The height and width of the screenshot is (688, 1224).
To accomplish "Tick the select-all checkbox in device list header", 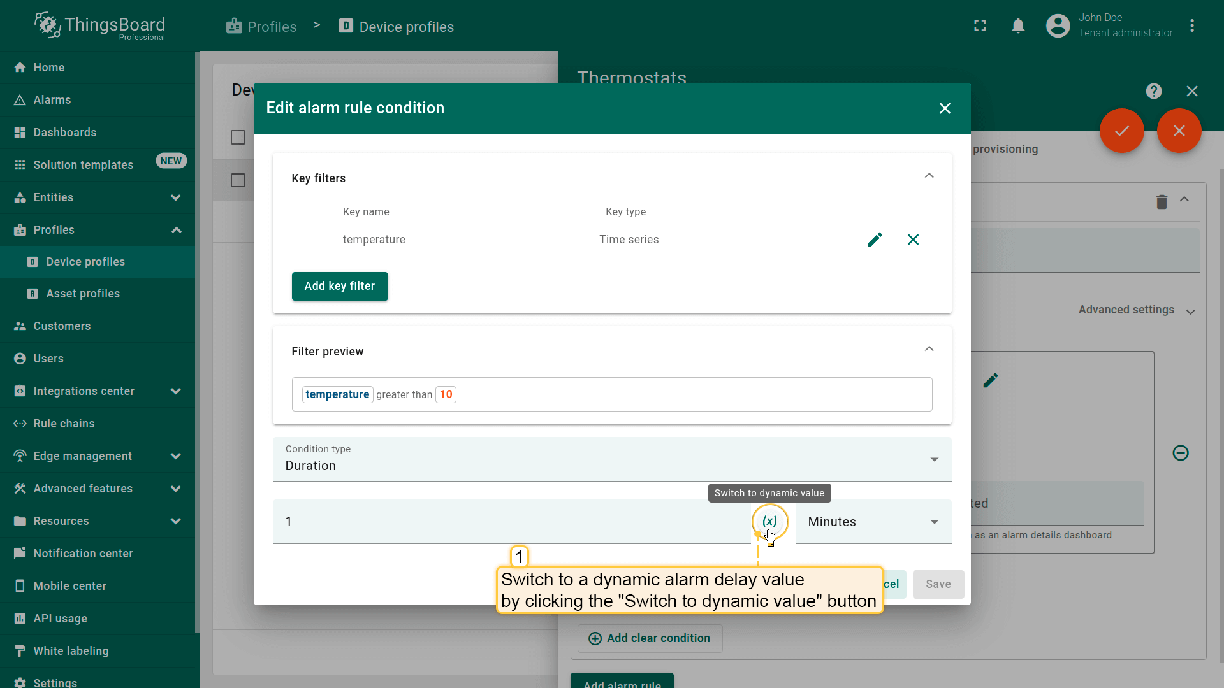I will (238, 137).
